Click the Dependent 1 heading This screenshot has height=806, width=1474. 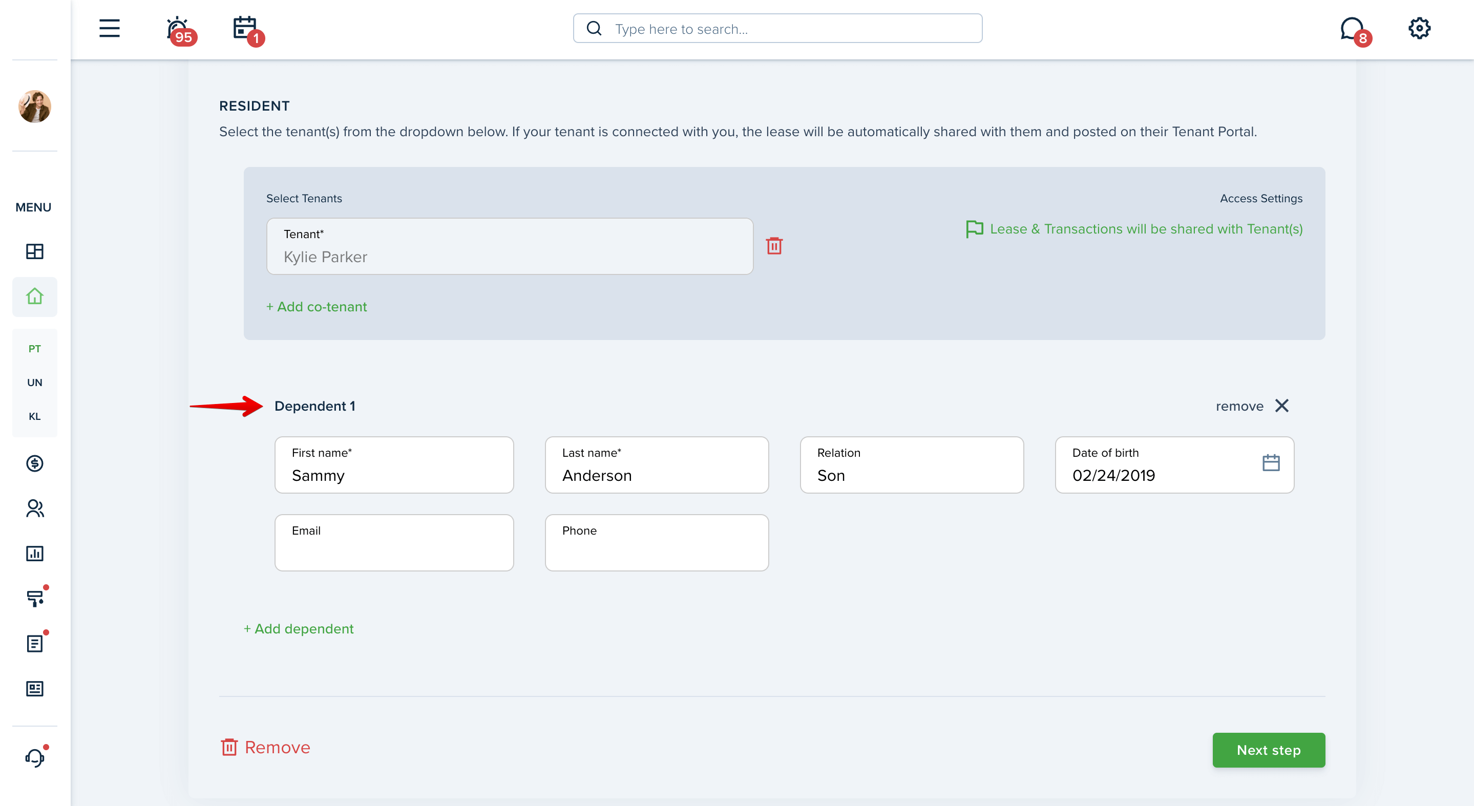pos(314,406)
